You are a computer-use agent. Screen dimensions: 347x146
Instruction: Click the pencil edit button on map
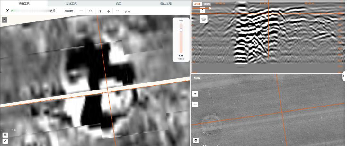(x=5, y=141)
